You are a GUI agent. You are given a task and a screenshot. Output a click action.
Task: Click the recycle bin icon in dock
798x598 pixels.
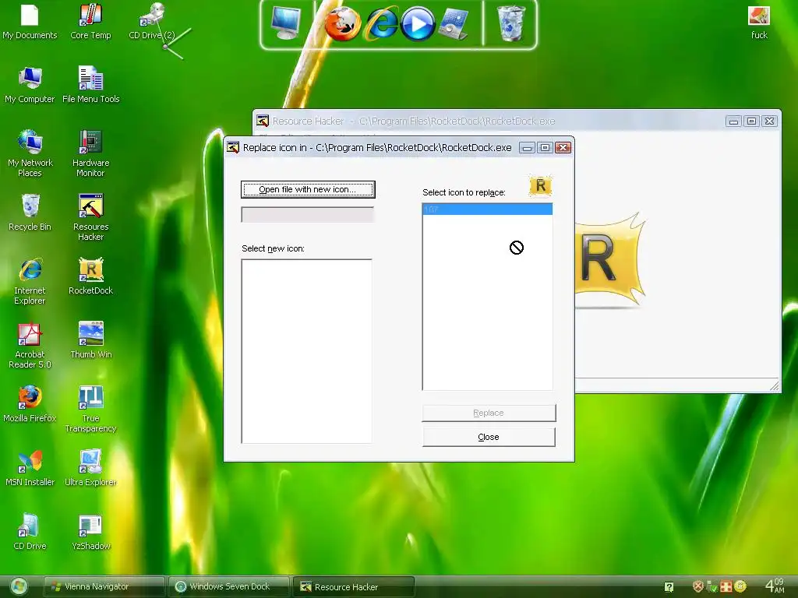pos(510,23)
